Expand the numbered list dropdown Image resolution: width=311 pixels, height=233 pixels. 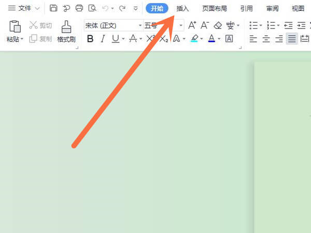(x=278, y=25)
